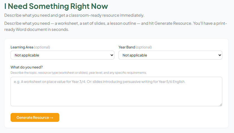Click "(optional)" next to Learning Area
This screenshot has height=133, width=234.
(42, 47)
